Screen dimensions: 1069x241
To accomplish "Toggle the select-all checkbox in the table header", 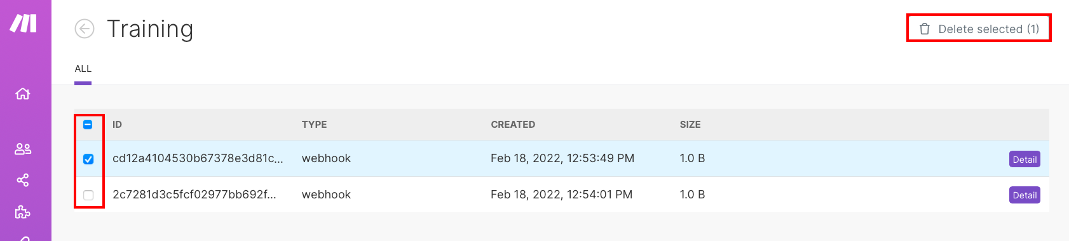I will 88,125.
